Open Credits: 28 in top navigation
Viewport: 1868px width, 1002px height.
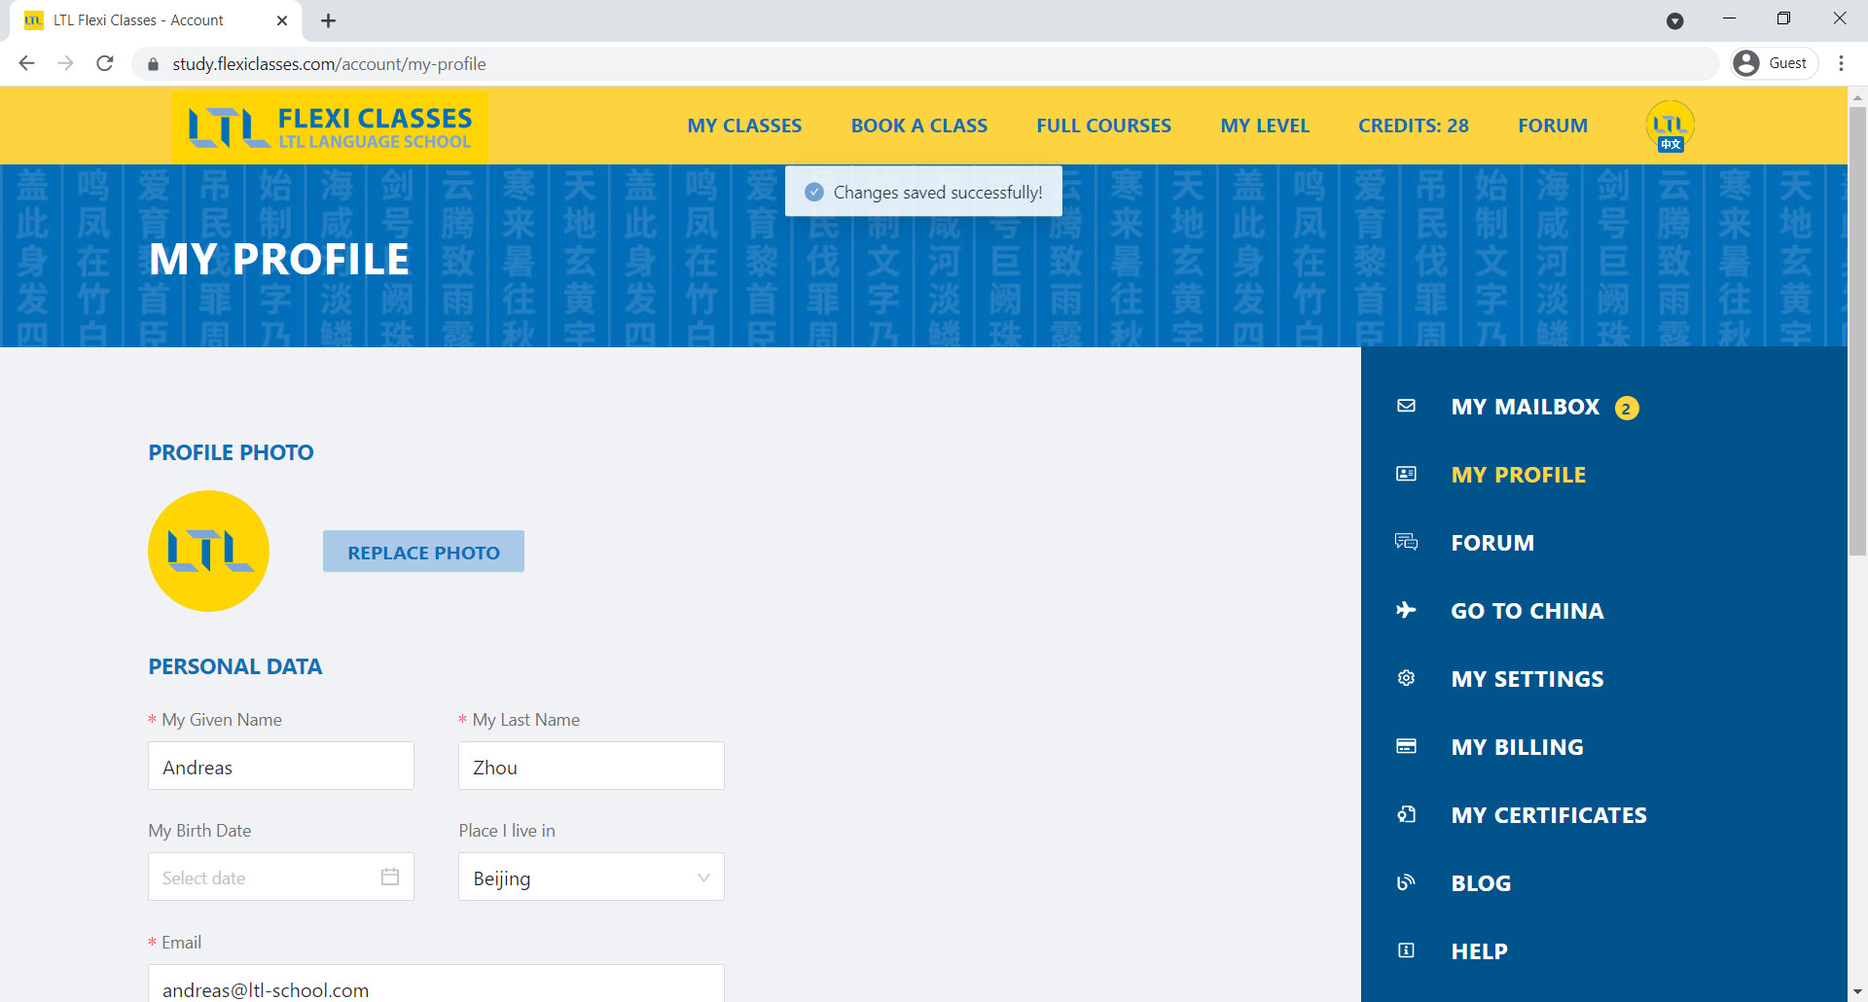click(1414, 125)
